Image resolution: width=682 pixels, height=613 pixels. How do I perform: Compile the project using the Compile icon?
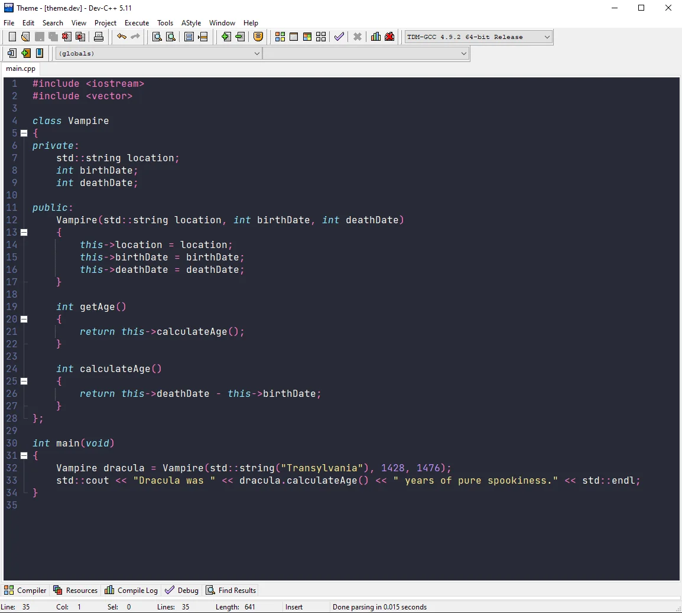[280, 37]
